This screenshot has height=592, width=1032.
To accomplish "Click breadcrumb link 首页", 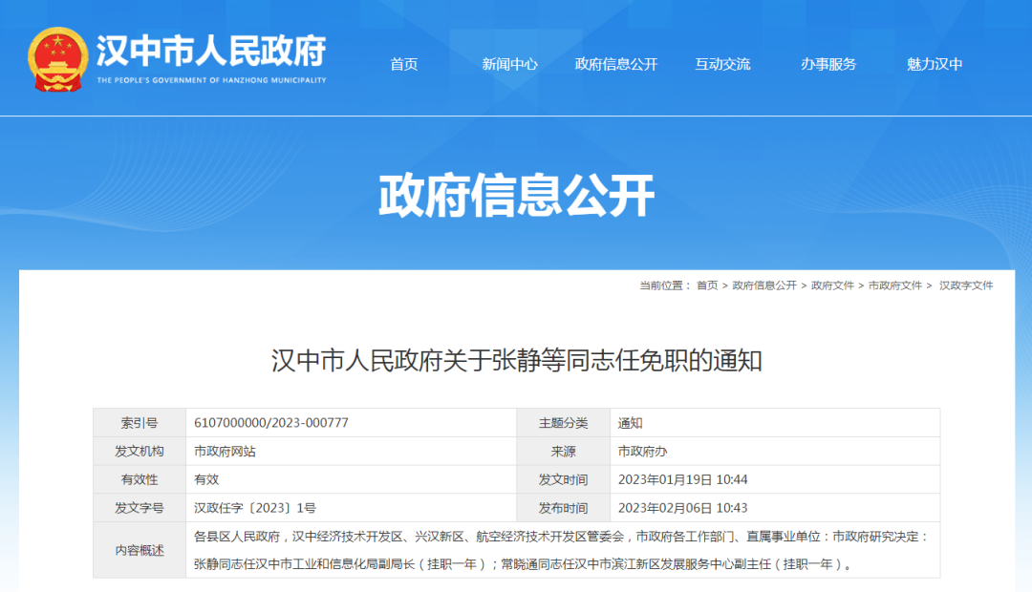I will [707, 285].
